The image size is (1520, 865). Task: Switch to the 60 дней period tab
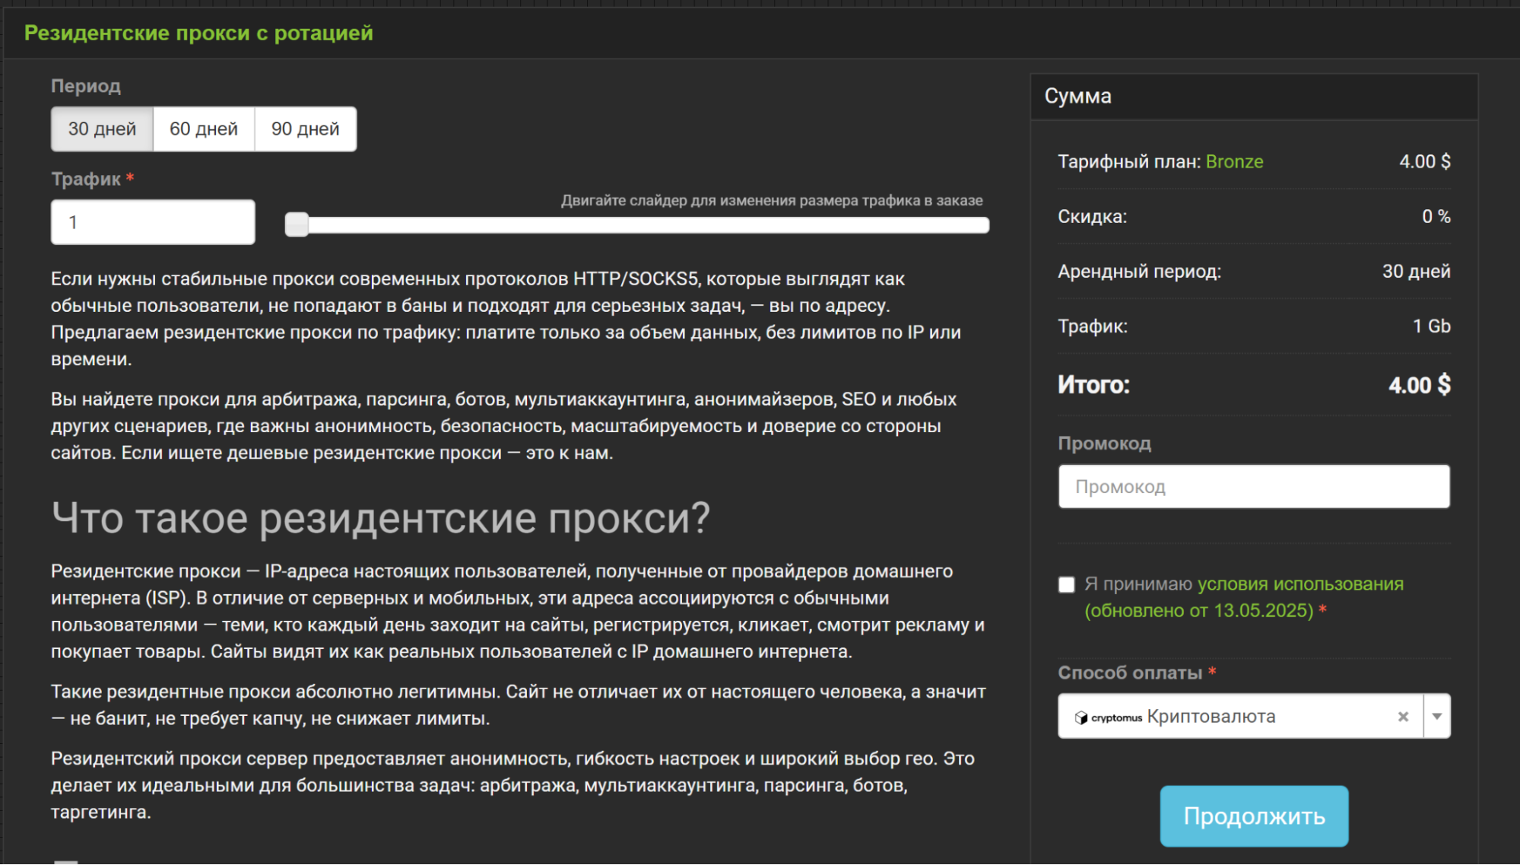point(204,129)
